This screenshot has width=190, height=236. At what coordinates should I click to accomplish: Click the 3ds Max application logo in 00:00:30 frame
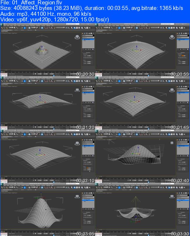click(1, 24)
